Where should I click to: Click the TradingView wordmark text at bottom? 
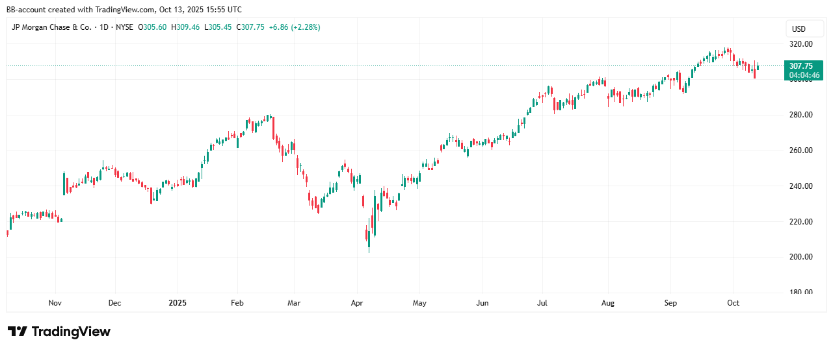point(71,332)
